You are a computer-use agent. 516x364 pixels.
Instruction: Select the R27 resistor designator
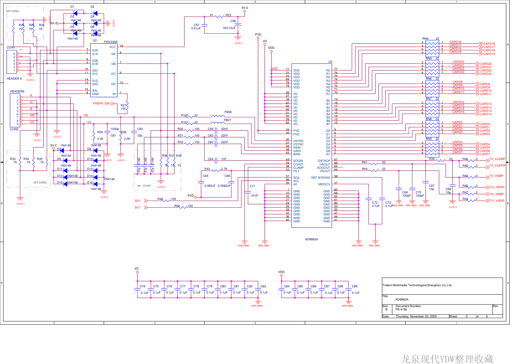tap(123, 105)
